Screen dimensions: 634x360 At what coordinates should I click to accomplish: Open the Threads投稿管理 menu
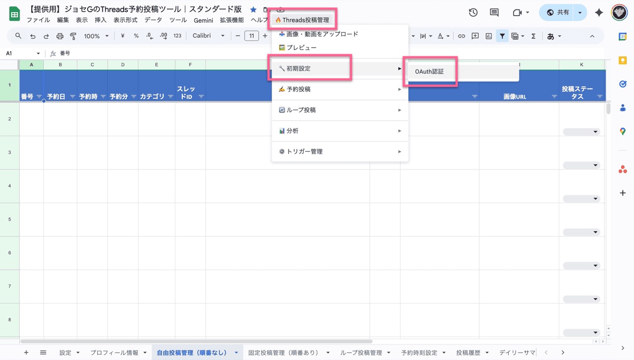click(x=302, y=20)
